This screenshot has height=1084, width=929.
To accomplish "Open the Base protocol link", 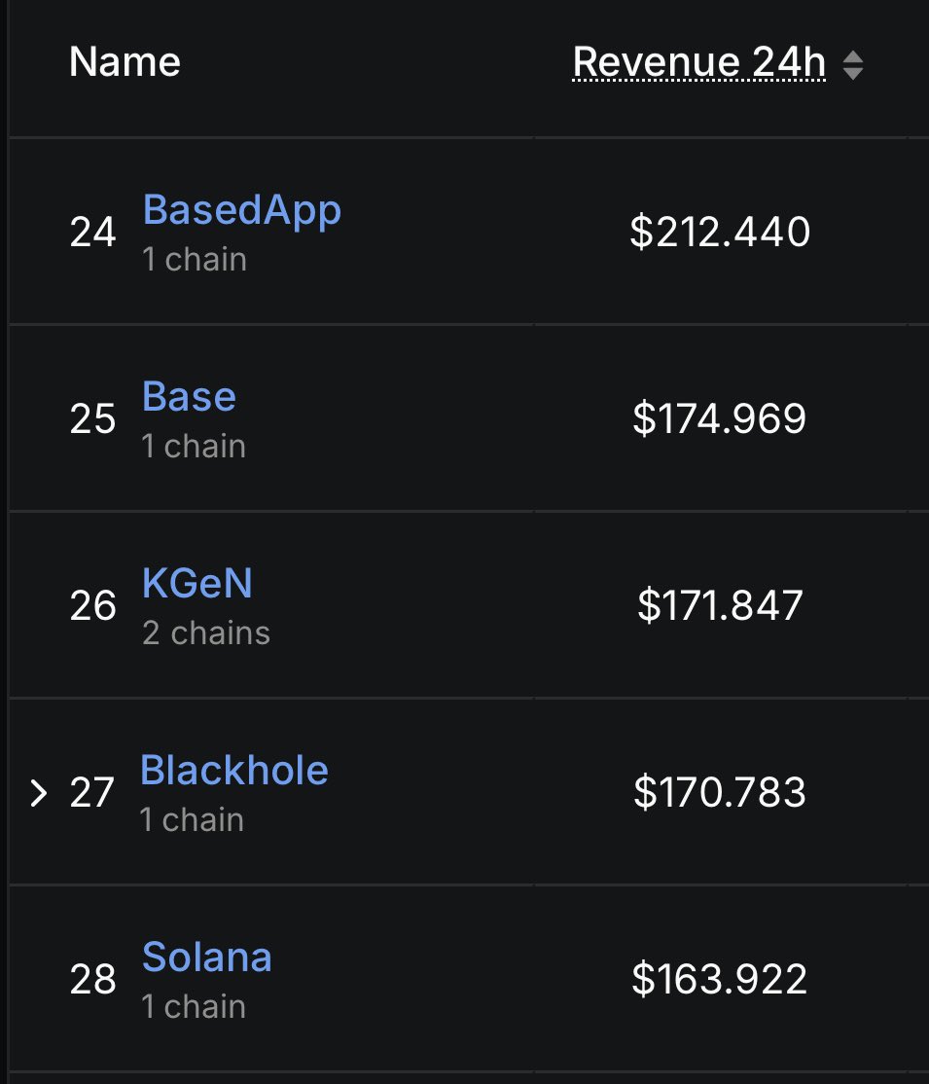I will point(190,396).
